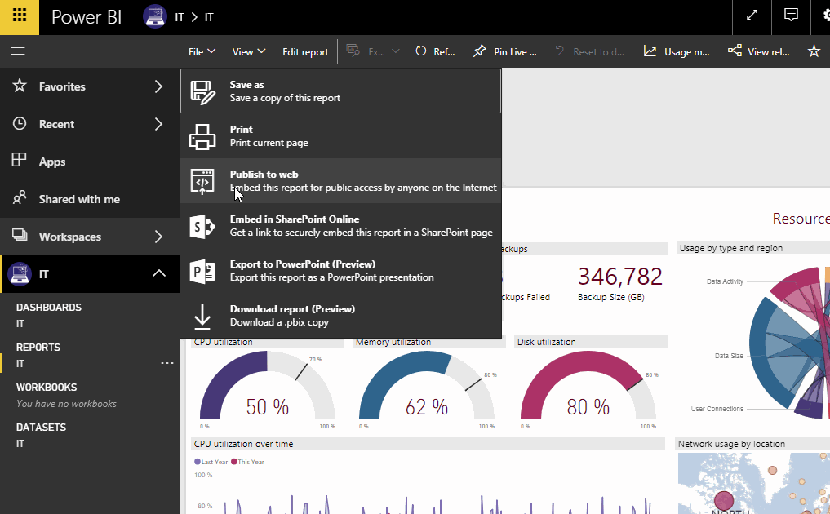Open the feedback comment icon
Image resolution: width=830 pixels, height=514 pixels.
(791, 15)
